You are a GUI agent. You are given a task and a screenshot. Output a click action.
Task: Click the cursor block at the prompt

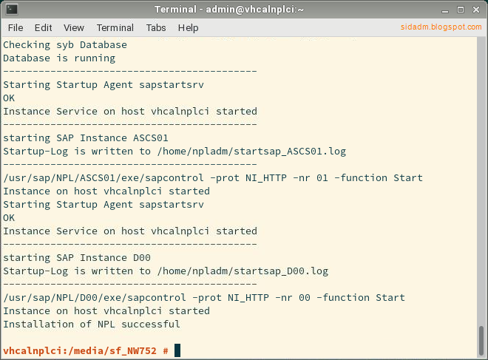coord(177,350)
